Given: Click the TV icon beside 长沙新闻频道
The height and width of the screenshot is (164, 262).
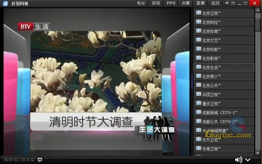Looking at the screenshot, I should point(198,130).
